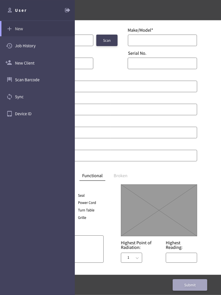Screen dimensions: 221x295
Task: Click the Submit button
Action: (x=190, y=285)
